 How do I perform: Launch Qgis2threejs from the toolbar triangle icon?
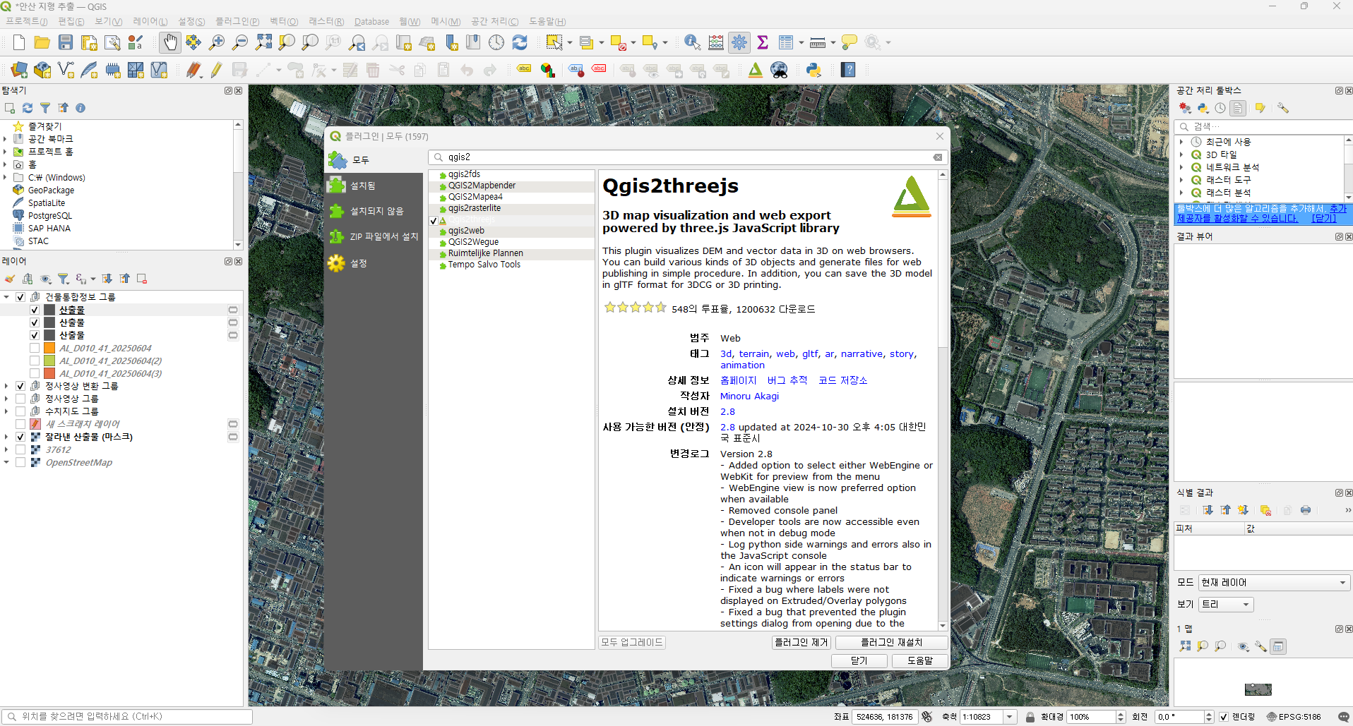(756, 70)
